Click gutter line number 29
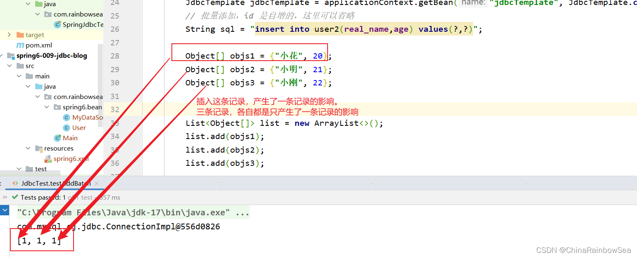 pos(115,69)
